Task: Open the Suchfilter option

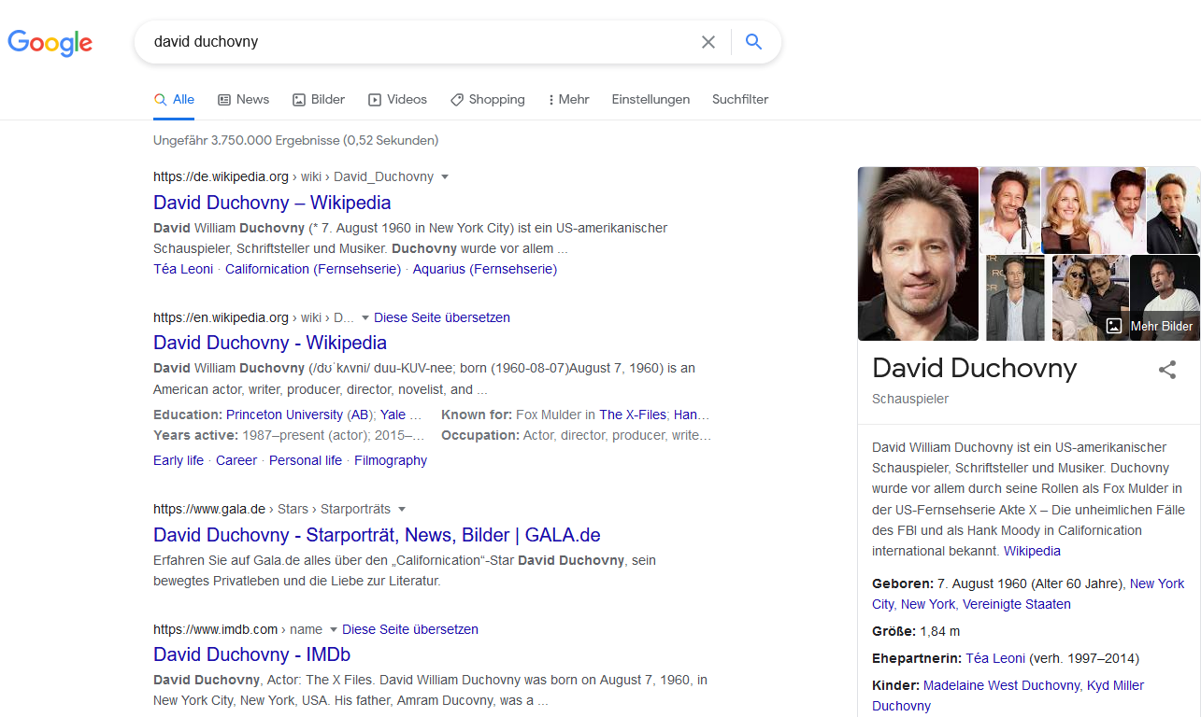Action: coord(740,99)
